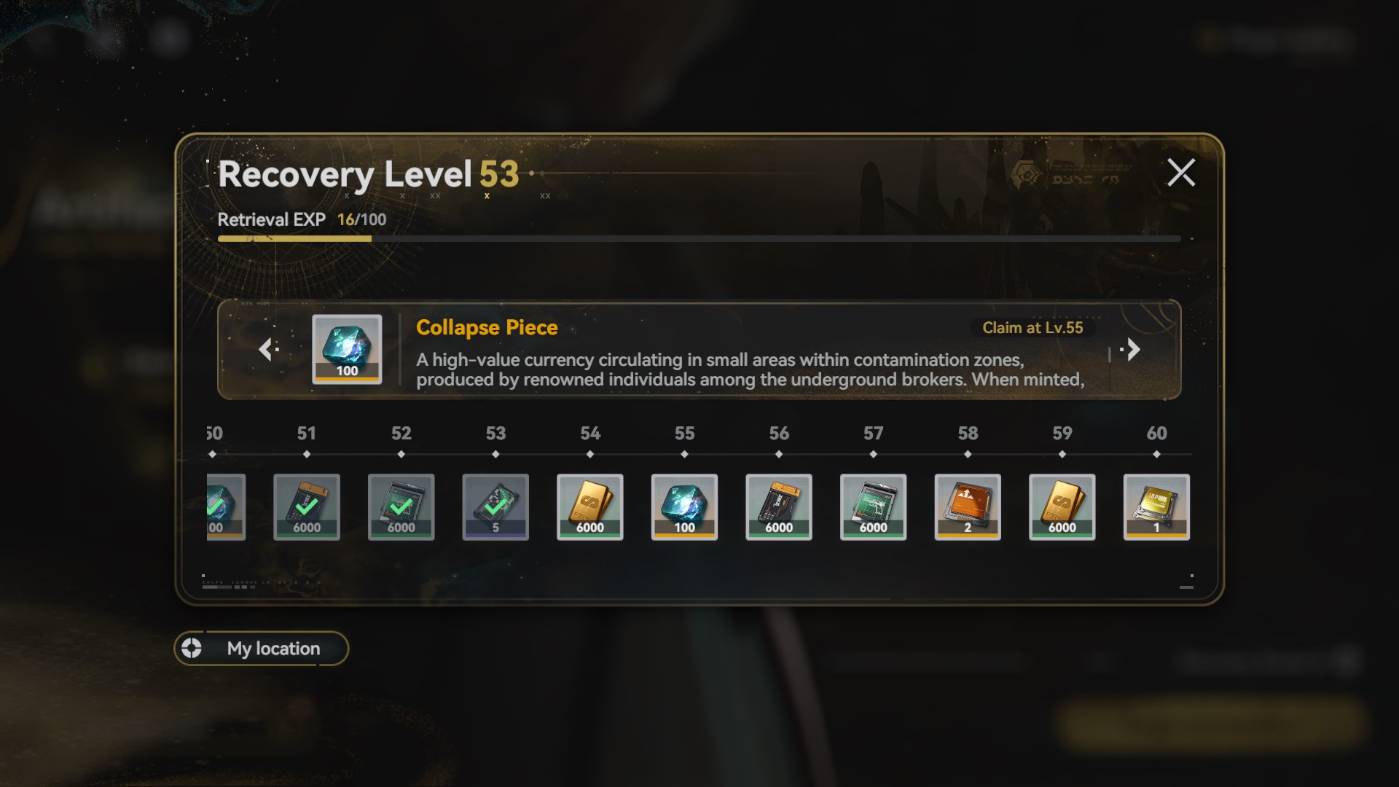Select the partially visible level 50 reward
The image size is (1399, 787).
tap(226, 507)
